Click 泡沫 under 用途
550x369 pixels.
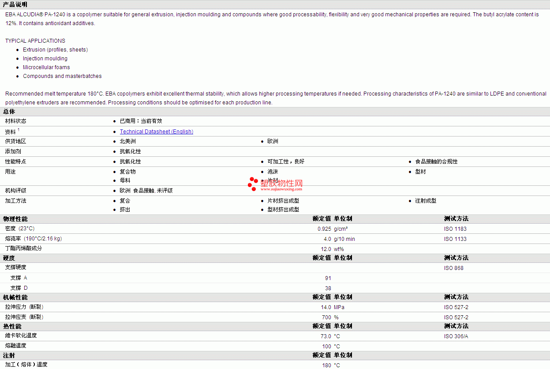coord(273,172)
